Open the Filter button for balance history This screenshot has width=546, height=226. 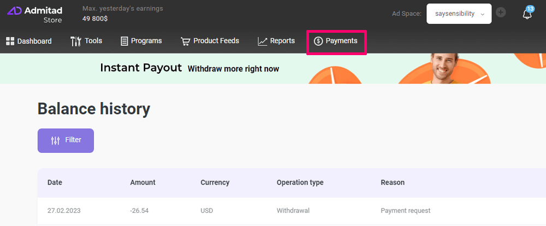pos(66,140)
